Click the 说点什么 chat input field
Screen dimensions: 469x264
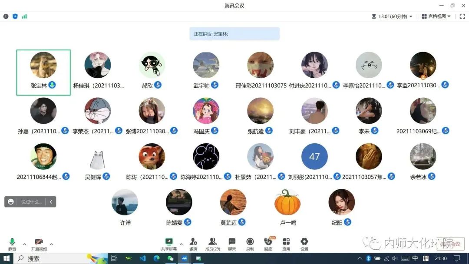31,202
